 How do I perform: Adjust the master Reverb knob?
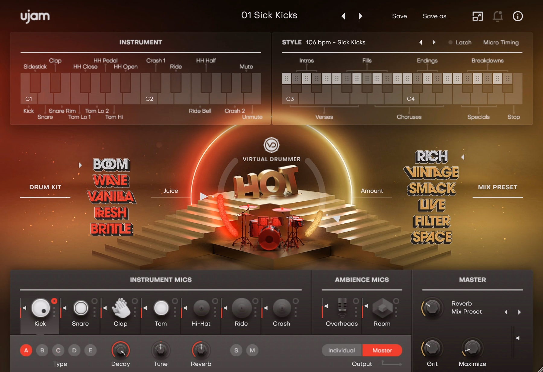click(432, 308)
